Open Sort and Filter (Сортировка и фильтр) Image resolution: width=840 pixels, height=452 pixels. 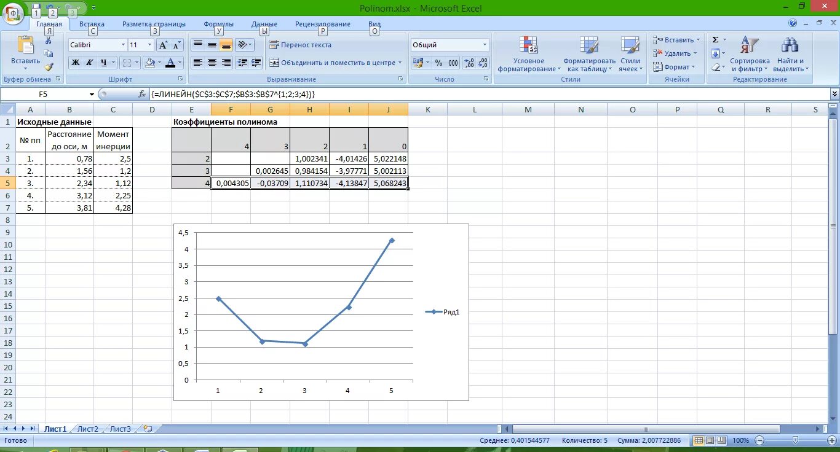750,54
